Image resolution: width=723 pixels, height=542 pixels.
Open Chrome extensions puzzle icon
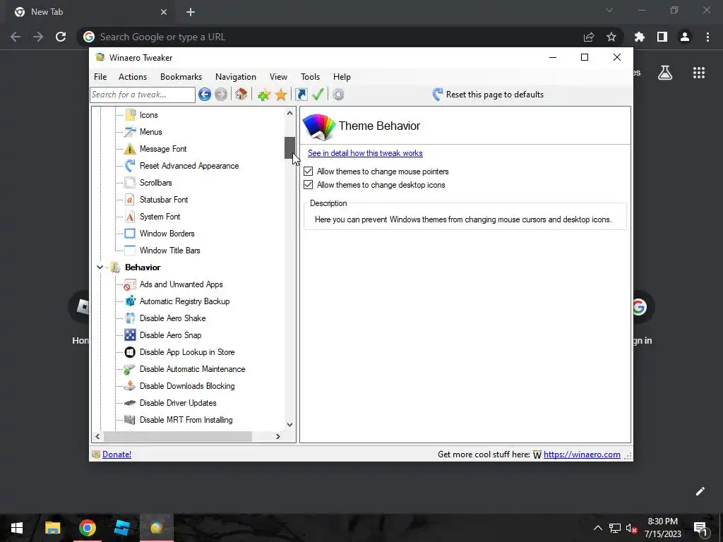pos(640,37)
